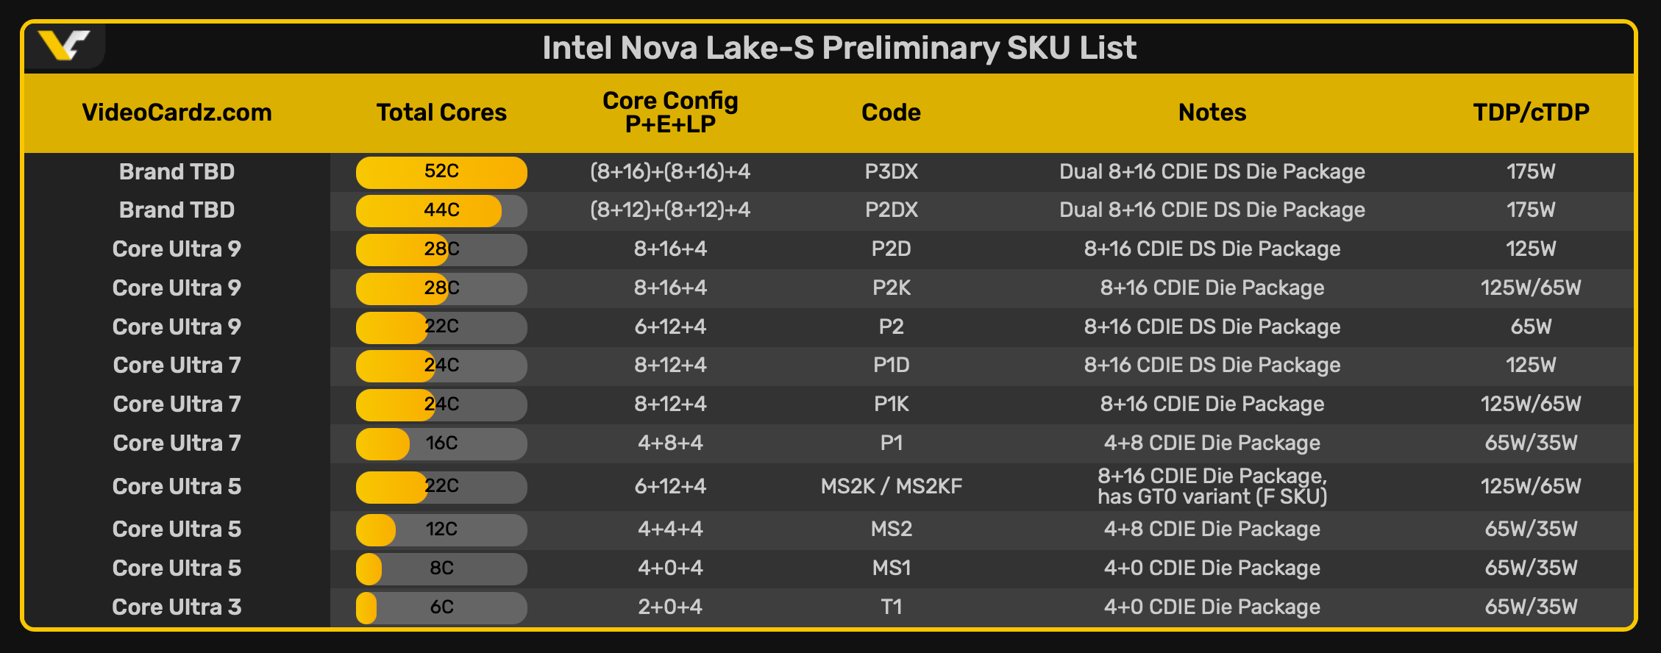The height and width of the screenshot is (653, 1661).
Task: Select the 2+0+4 core config cell
Action: coord(670,607)
